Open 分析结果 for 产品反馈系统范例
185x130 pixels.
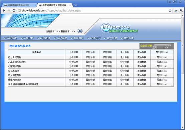(x=73, y=62)
